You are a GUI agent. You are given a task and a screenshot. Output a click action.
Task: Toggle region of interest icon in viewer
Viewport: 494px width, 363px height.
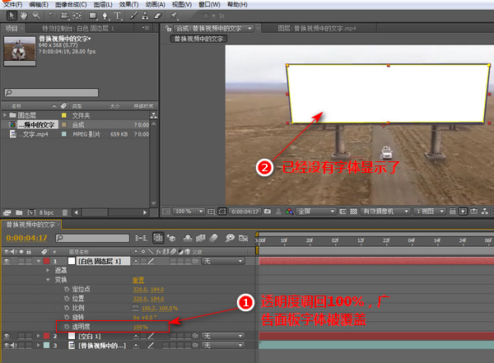tap(343, 211)
